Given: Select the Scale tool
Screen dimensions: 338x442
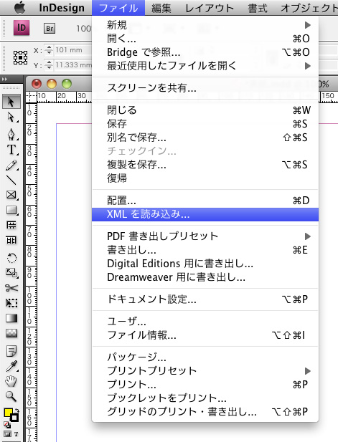Looking at the screenshot, I should tap(11, 273).
